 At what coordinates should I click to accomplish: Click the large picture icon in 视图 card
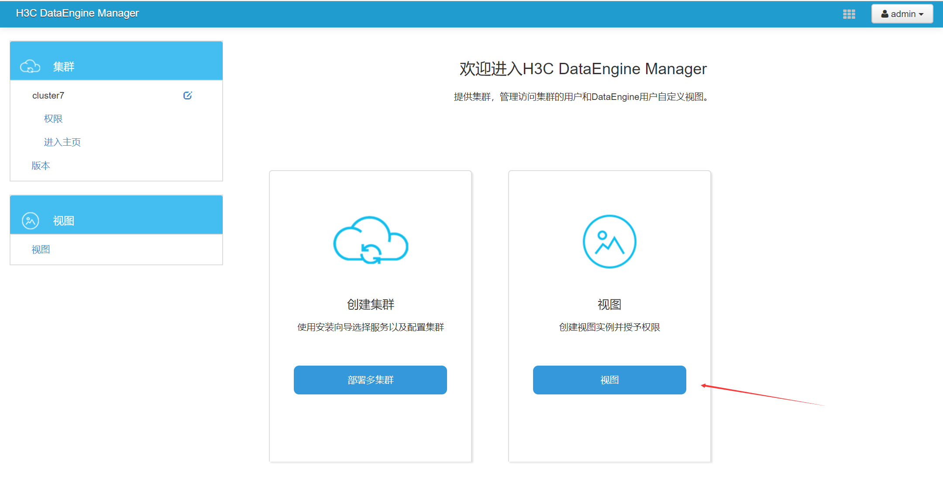point(609,241)
